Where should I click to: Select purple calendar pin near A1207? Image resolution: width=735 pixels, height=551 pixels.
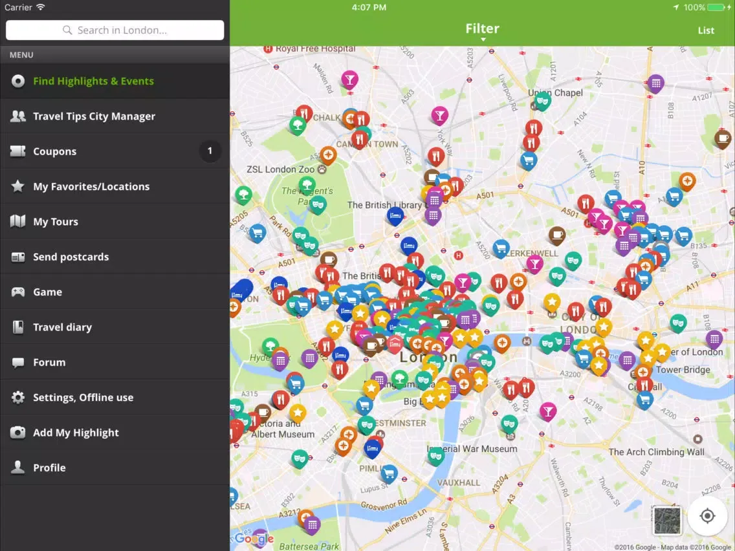click(x=656, y=83)
